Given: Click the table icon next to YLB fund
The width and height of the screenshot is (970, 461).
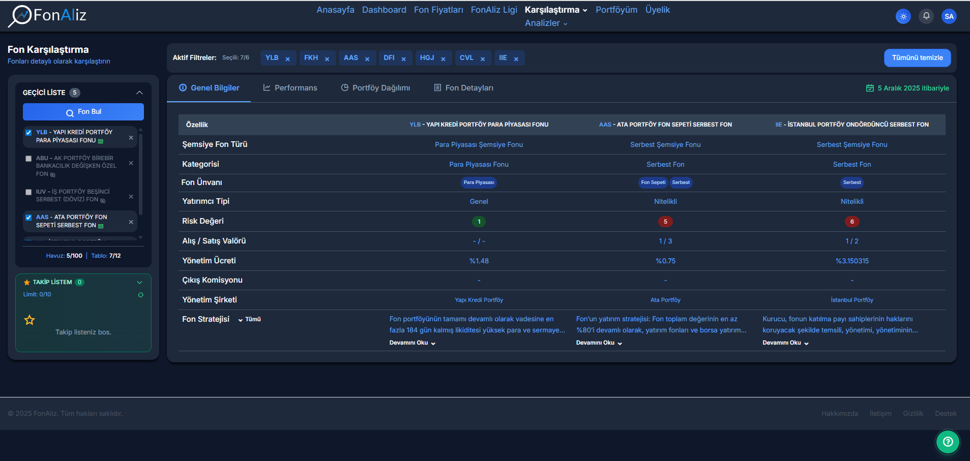Looking at the screenshot, I should pyautogui.click(x=101, y=141).
